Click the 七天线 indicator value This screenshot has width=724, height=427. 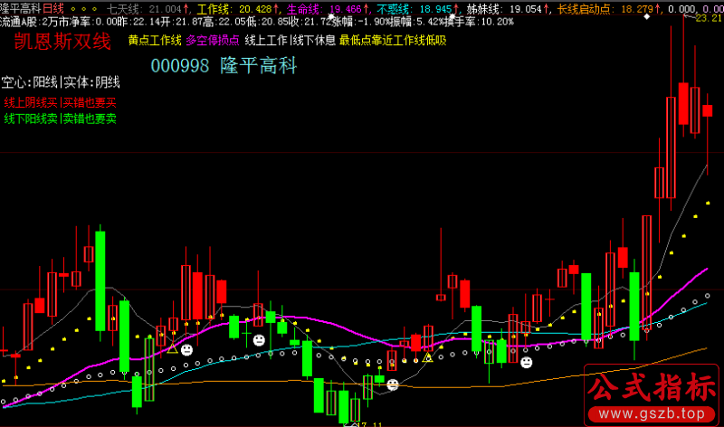[x=166, y=8]
